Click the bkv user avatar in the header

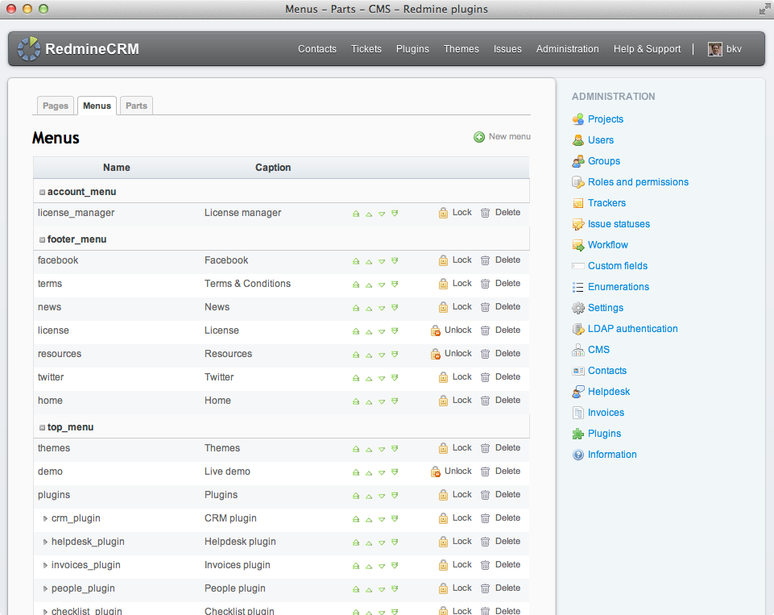pos(714,49)
